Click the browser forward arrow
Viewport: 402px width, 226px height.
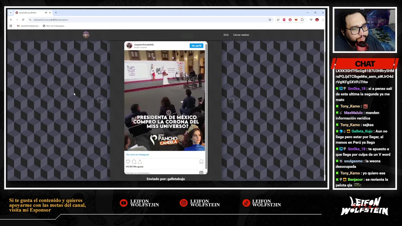(x=17, y=20)
